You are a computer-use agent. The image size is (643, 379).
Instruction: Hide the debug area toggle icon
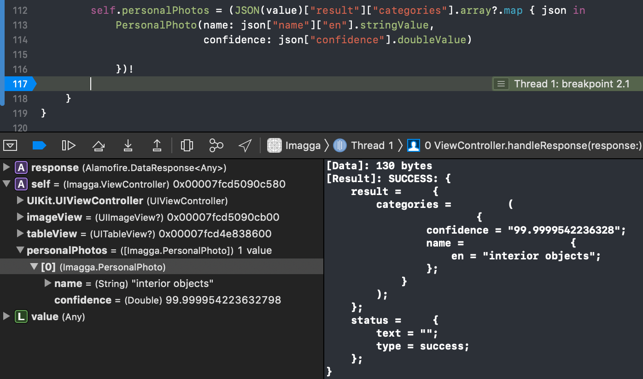coord(10,146)
